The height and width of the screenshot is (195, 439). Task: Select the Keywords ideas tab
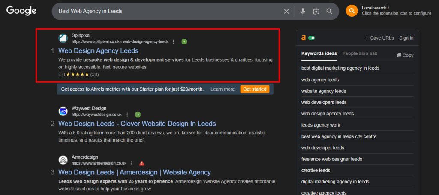(x=319, y=54)
